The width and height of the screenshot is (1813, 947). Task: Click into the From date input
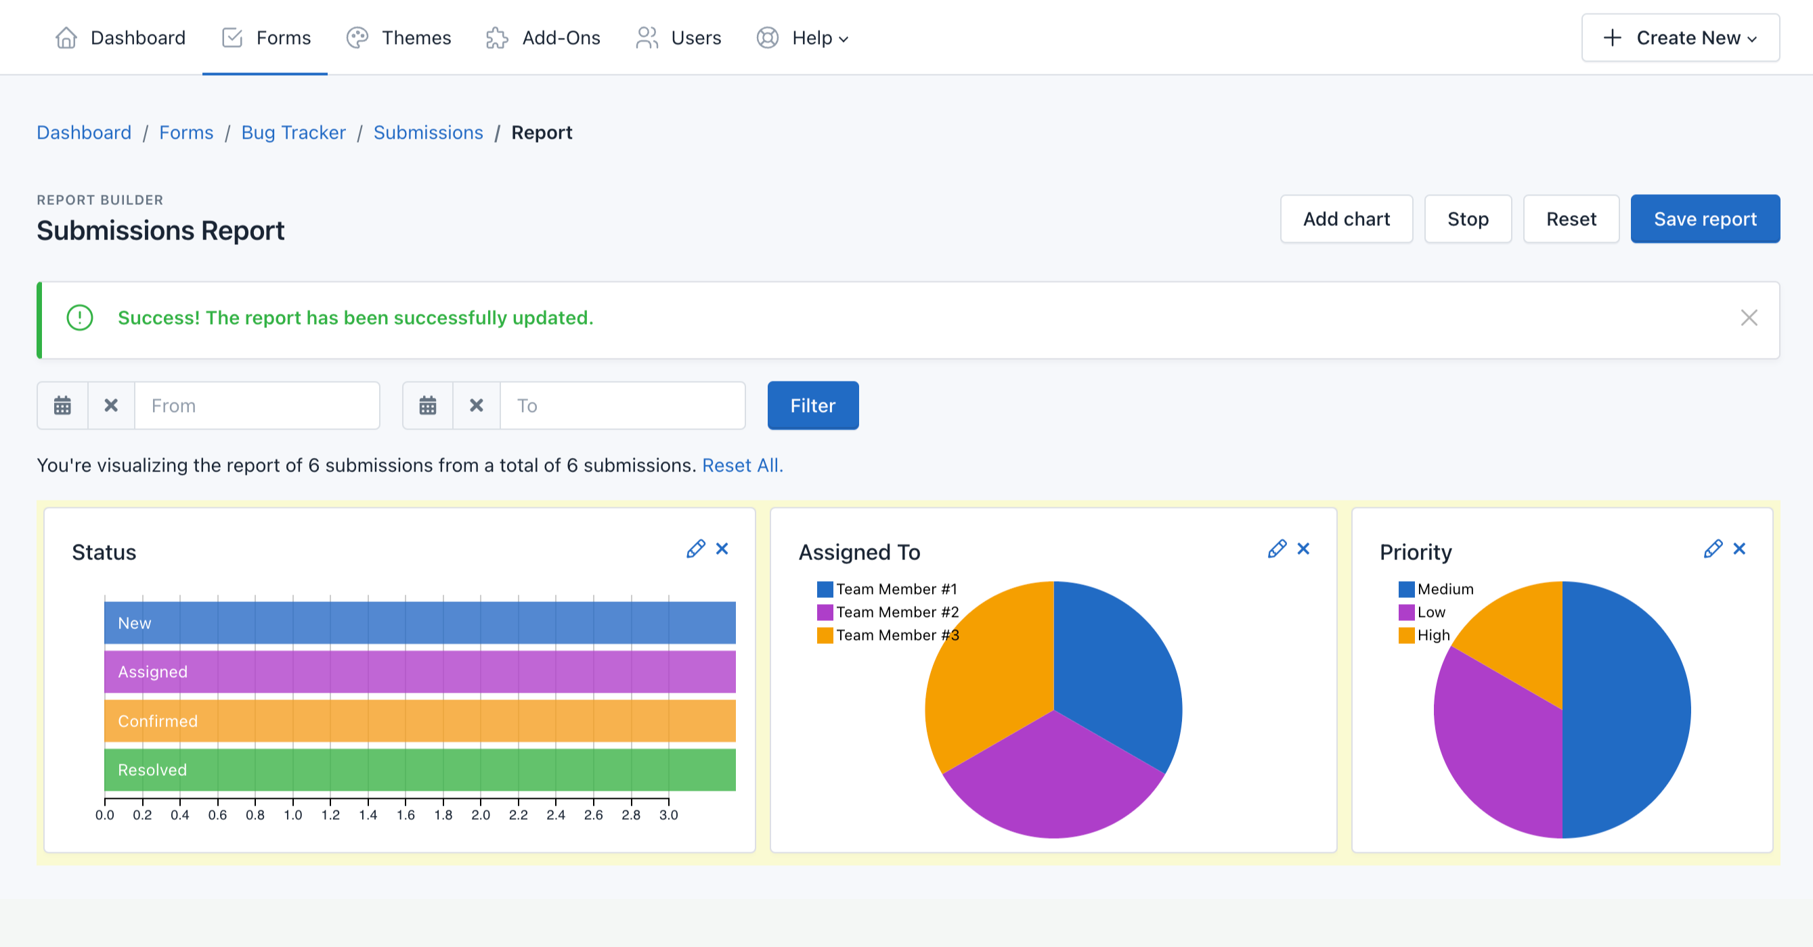[x=257, y=406]
